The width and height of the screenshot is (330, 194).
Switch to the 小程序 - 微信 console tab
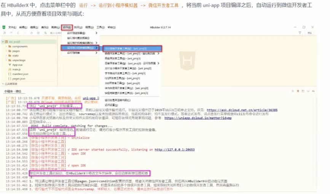pos(13,91)
